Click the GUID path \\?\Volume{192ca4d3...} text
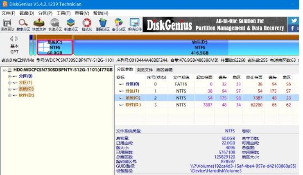Screen dimensions: 303x175 (243, 166)
